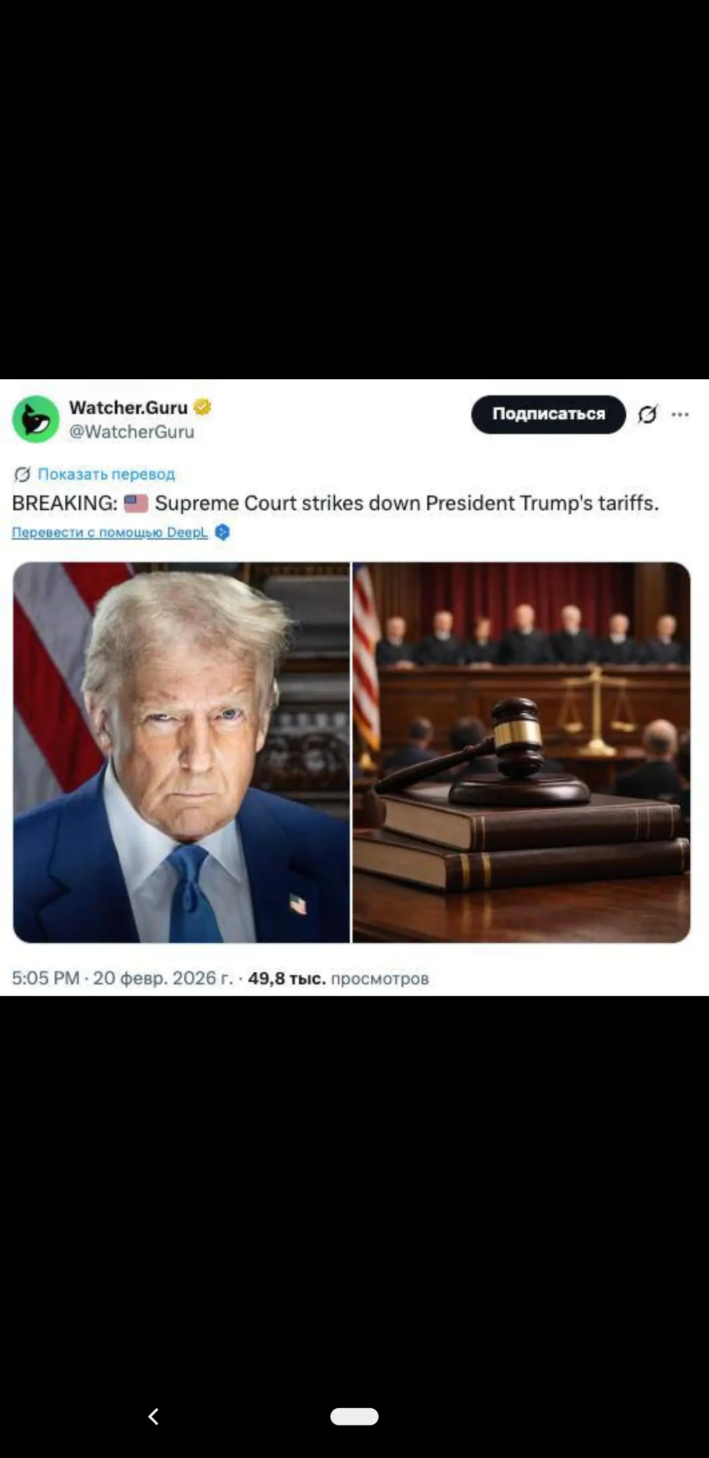Screen dimensions: 709x1458
Task: Tap the Watcher.Guru display name
Action: click(x=129, y=407)
